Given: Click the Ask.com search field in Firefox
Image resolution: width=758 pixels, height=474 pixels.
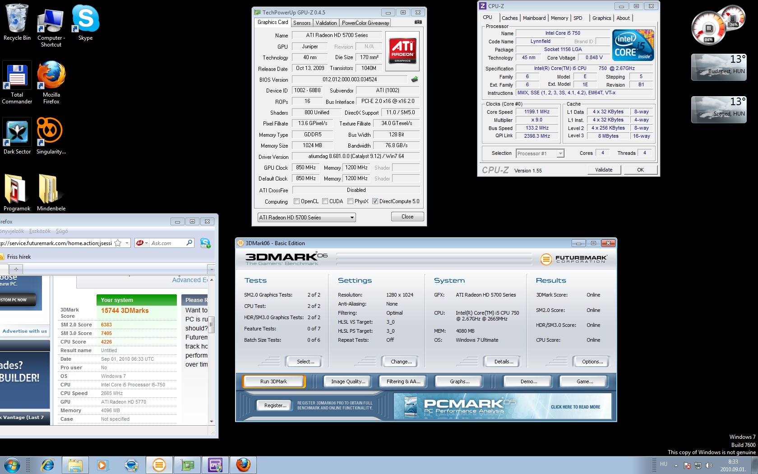Looking at the screenshot, I should tap(167, 243).
